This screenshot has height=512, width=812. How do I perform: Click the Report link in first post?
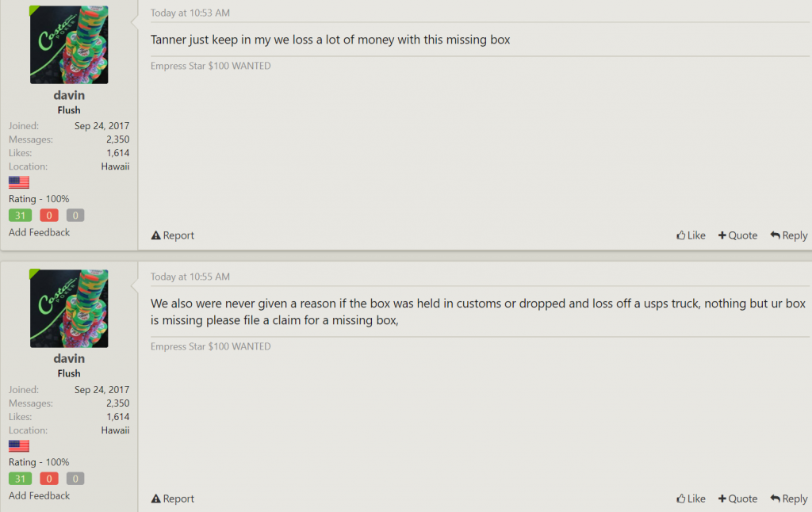click(173, 235)
